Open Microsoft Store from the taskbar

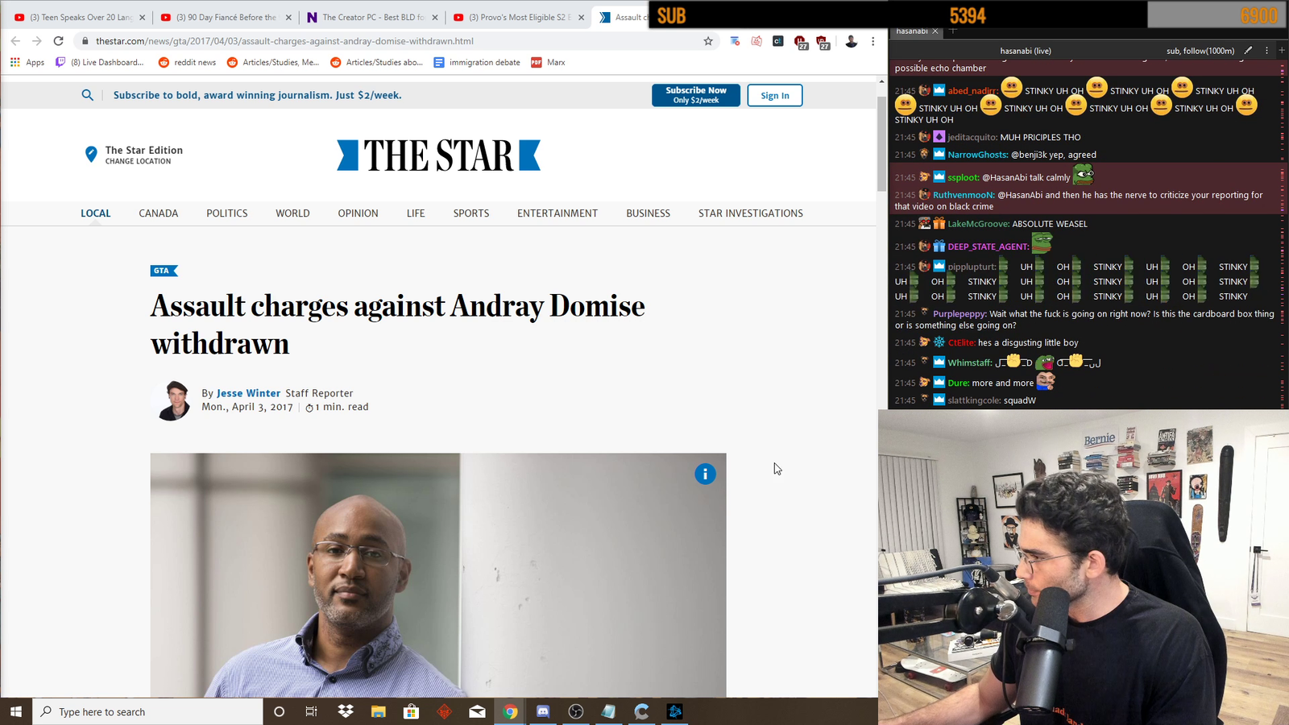(412, 711)
